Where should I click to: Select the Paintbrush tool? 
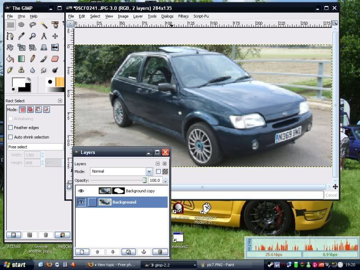44,59
